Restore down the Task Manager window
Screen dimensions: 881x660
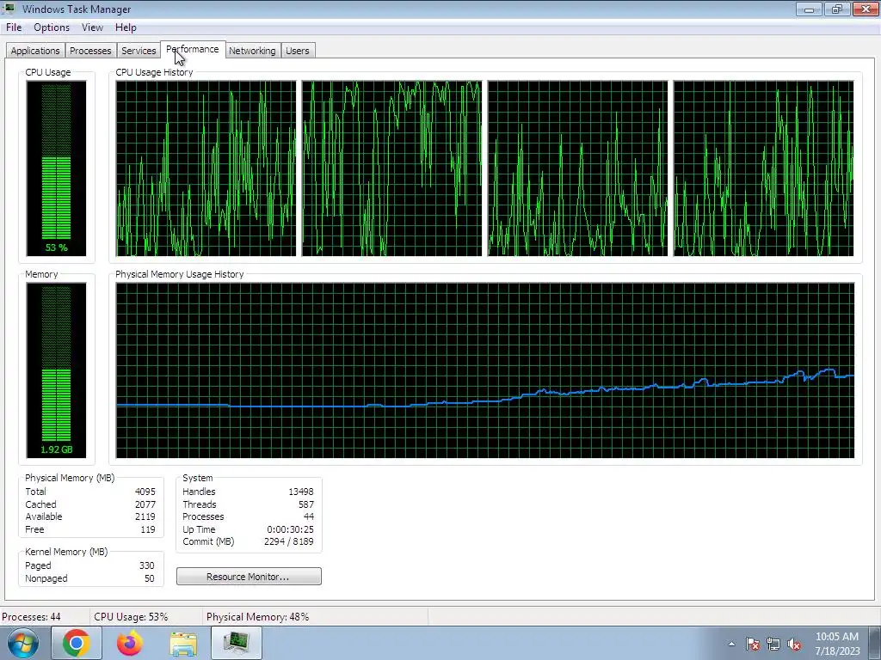[x=837, y=9]
